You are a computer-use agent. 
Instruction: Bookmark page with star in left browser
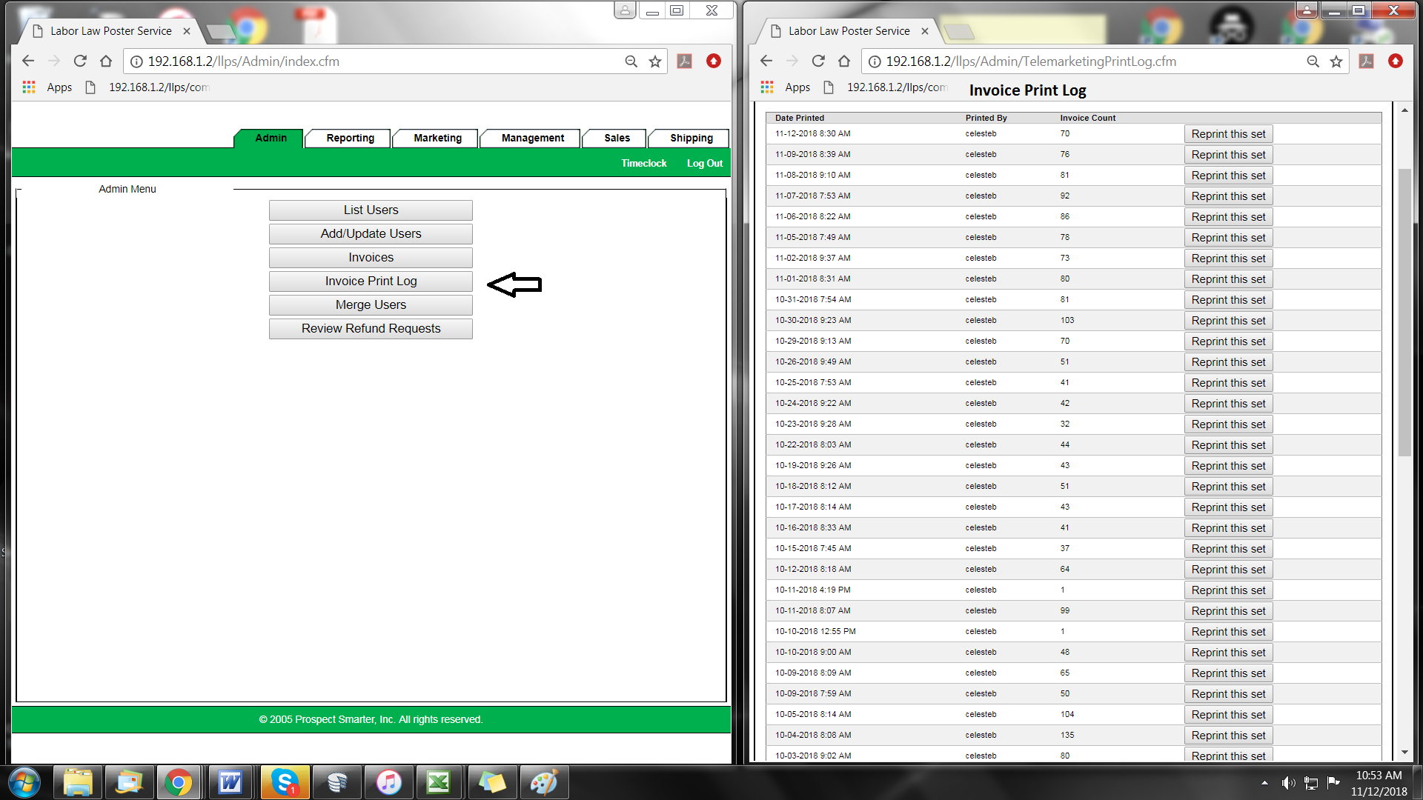tap(655, 61)
